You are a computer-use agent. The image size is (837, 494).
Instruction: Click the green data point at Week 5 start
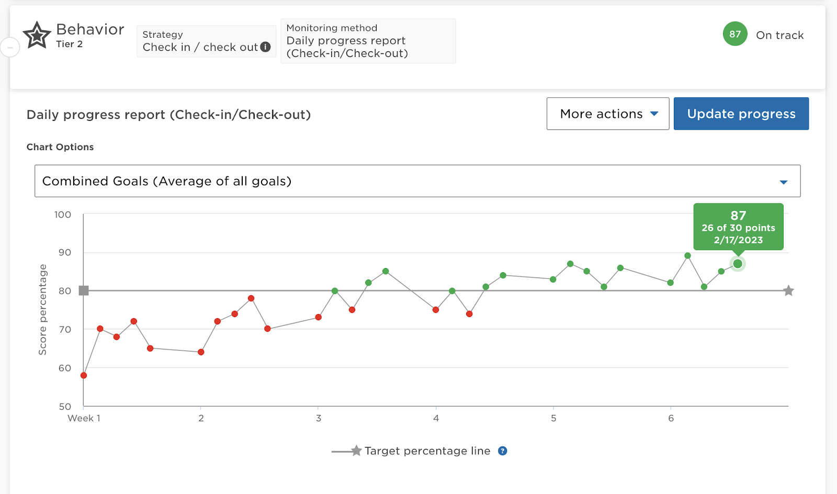click(553, 279)
